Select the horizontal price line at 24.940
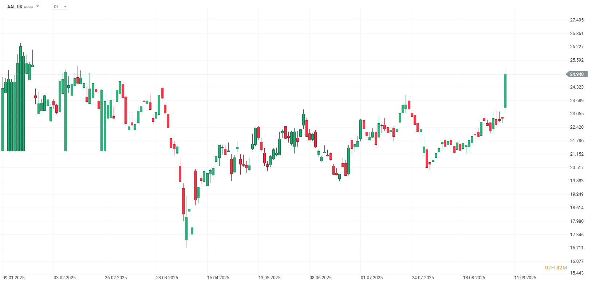This screenshot has width=592, height=284. point(291,74)
